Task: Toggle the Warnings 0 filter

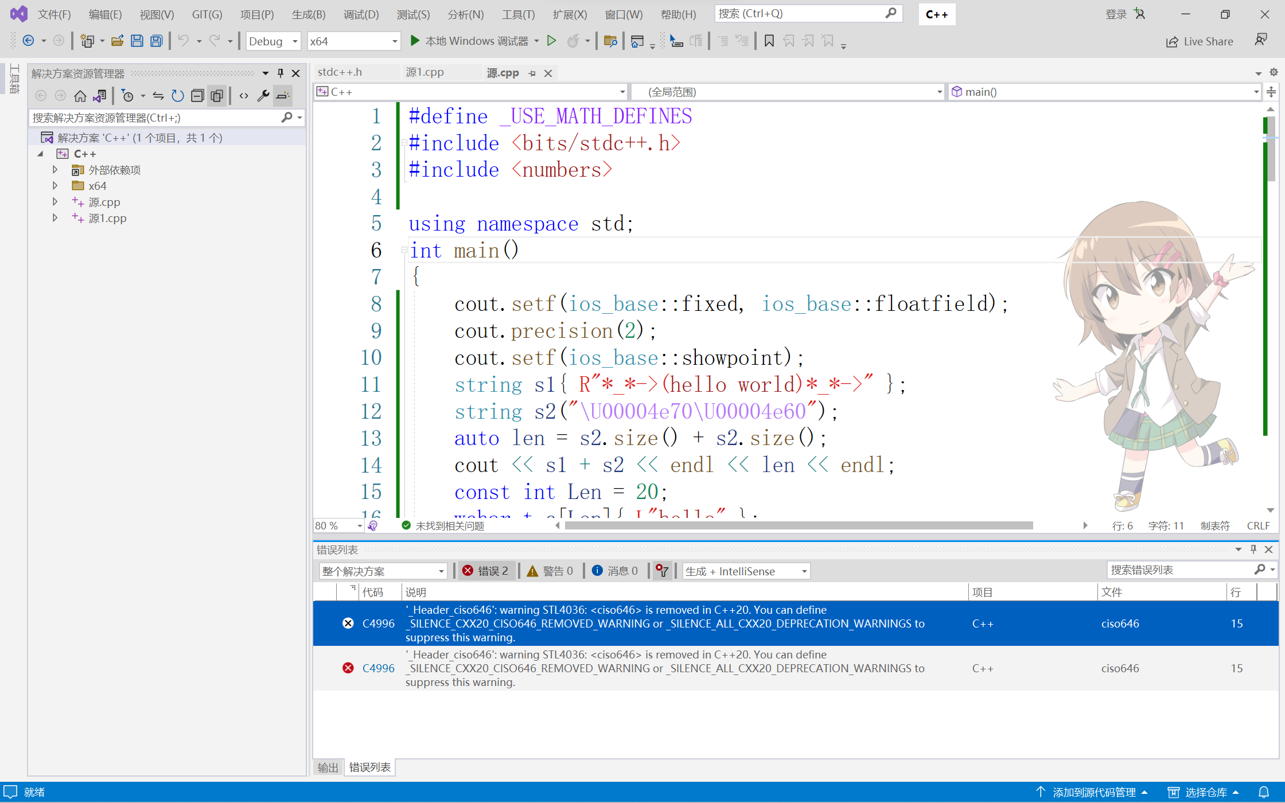Action: tap(550, 571)
